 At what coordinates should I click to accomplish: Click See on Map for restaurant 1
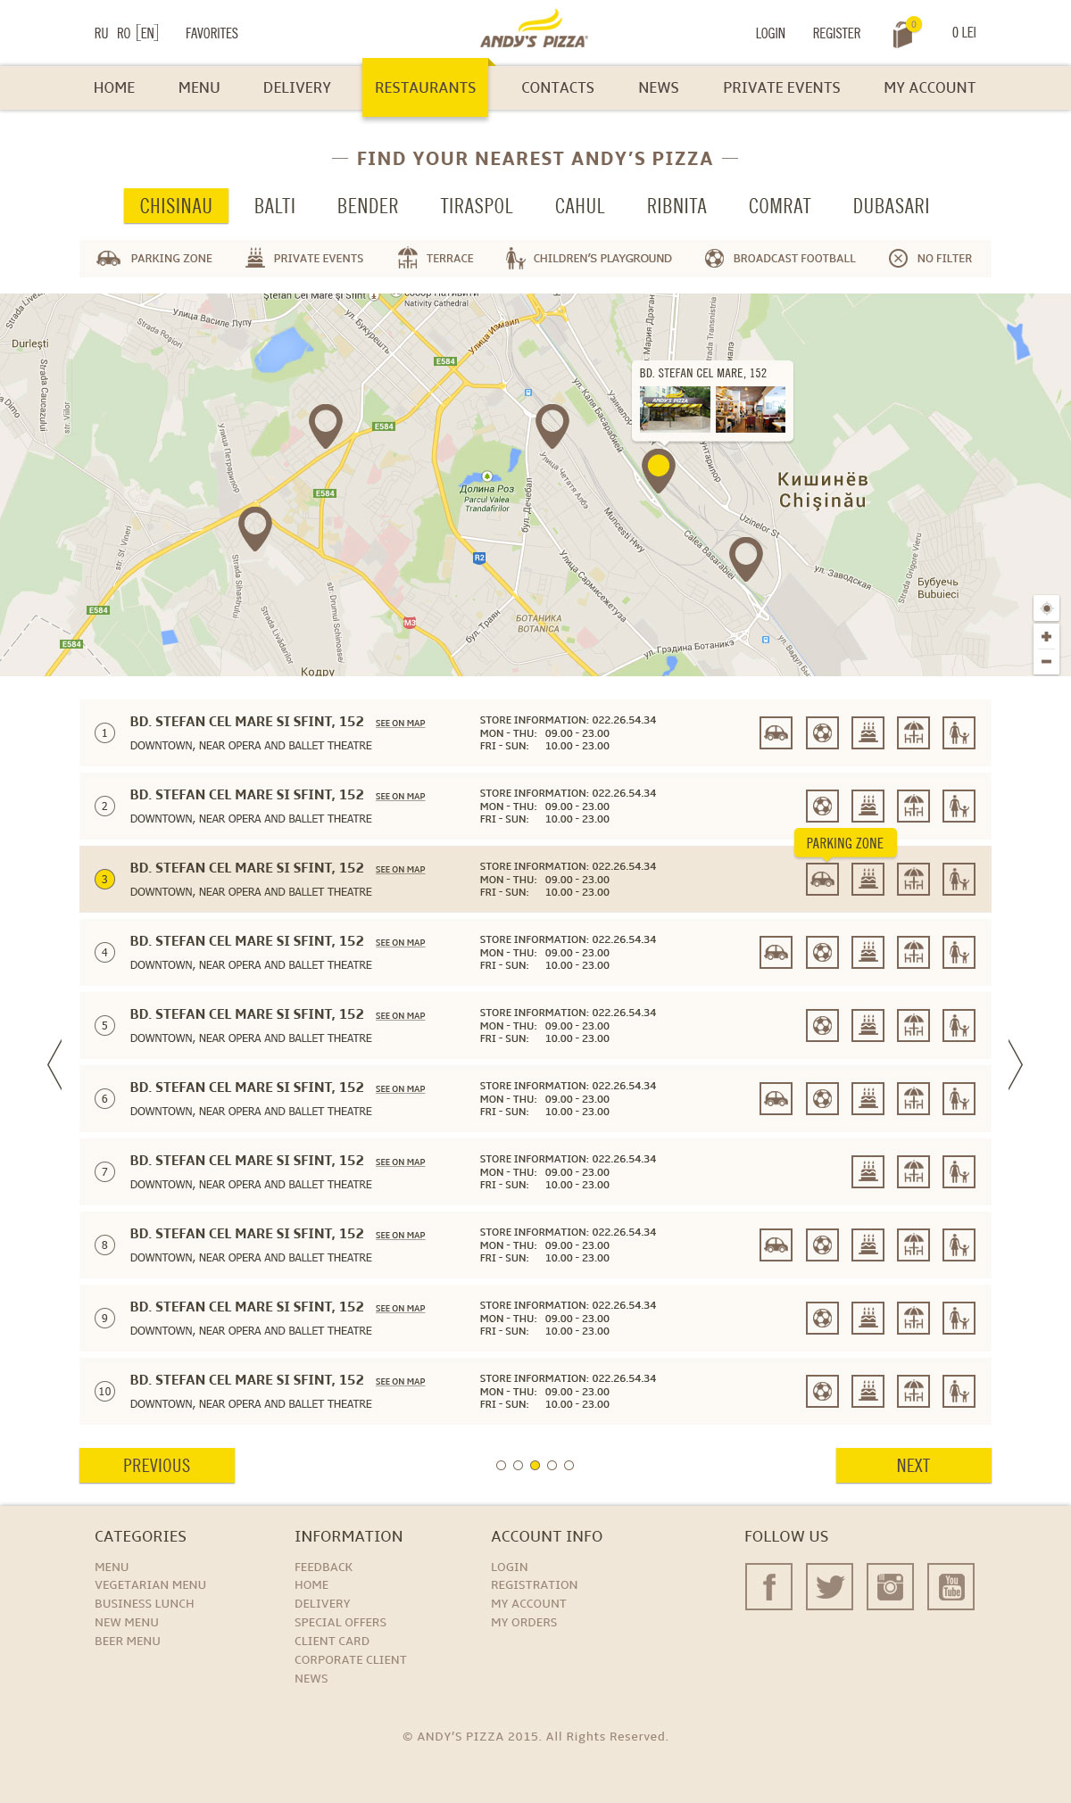[400, 724]
